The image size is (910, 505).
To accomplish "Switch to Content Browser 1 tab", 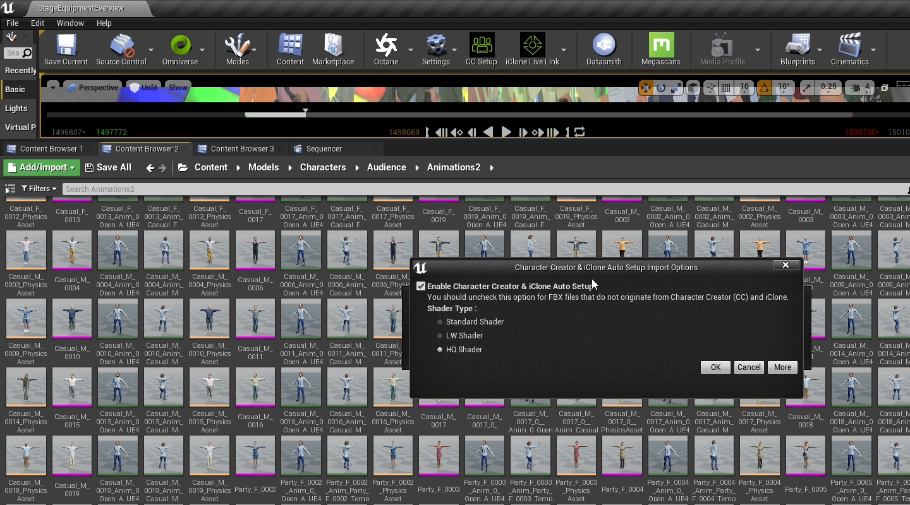I will click(x=51, y=149).
